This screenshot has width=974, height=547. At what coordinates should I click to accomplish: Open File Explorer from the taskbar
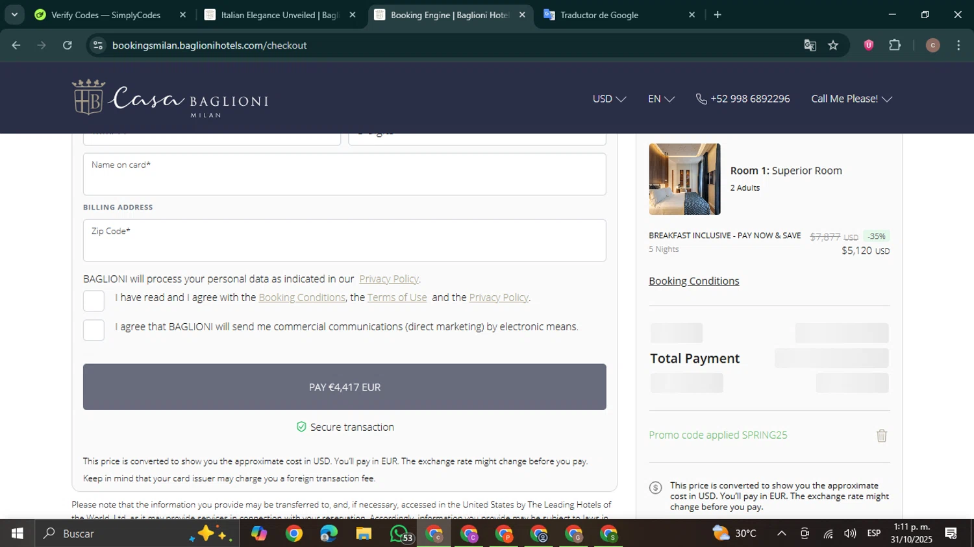pyautogui.click(x=364, y=533)
